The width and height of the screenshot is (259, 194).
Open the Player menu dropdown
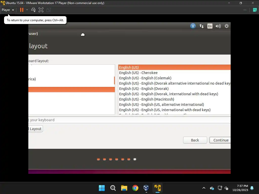[x=8, y=10]
